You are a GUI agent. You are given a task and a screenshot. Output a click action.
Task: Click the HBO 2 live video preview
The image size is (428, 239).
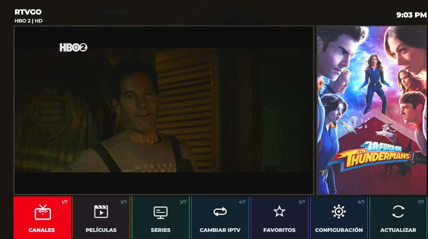(x=164, y=110)
